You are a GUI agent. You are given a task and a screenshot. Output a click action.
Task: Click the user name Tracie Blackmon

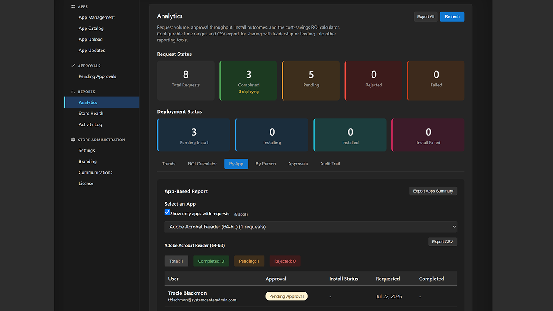188,293
